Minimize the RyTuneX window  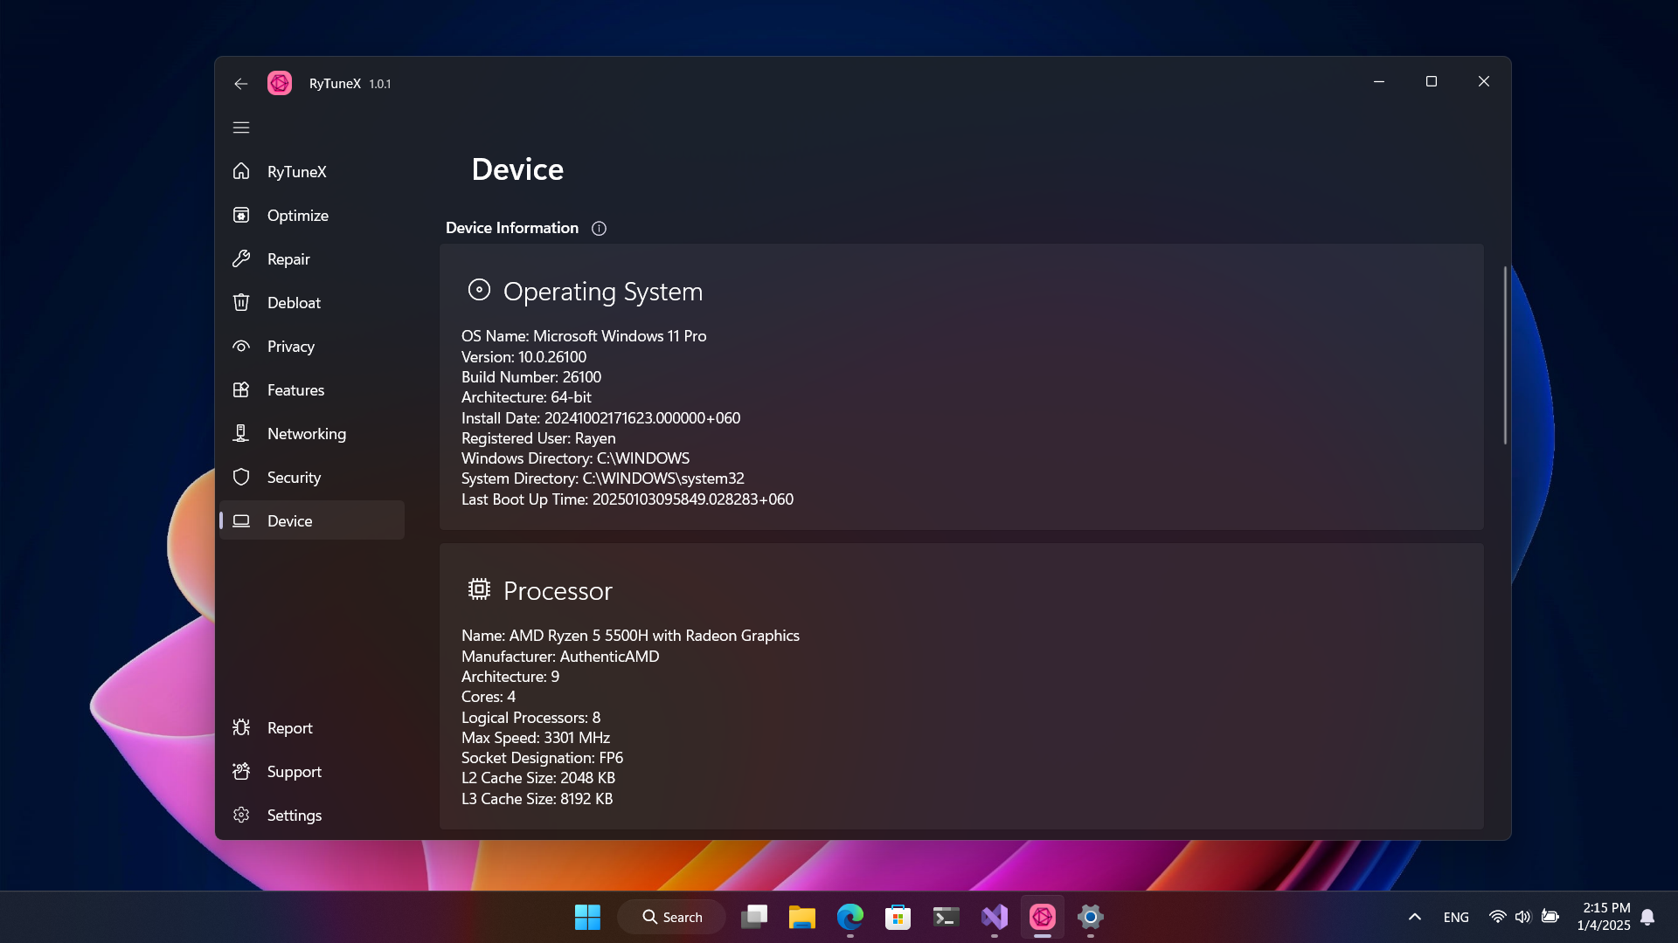1379,81
